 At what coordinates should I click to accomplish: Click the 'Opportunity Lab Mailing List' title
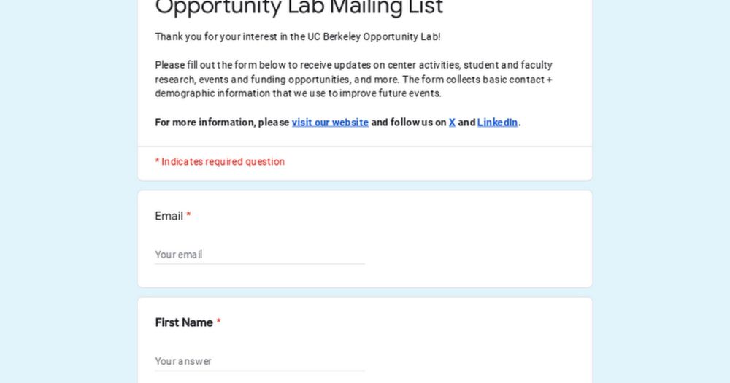click(x=299, y=7)
